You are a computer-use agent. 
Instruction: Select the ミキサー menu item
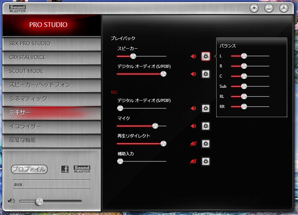51,113
